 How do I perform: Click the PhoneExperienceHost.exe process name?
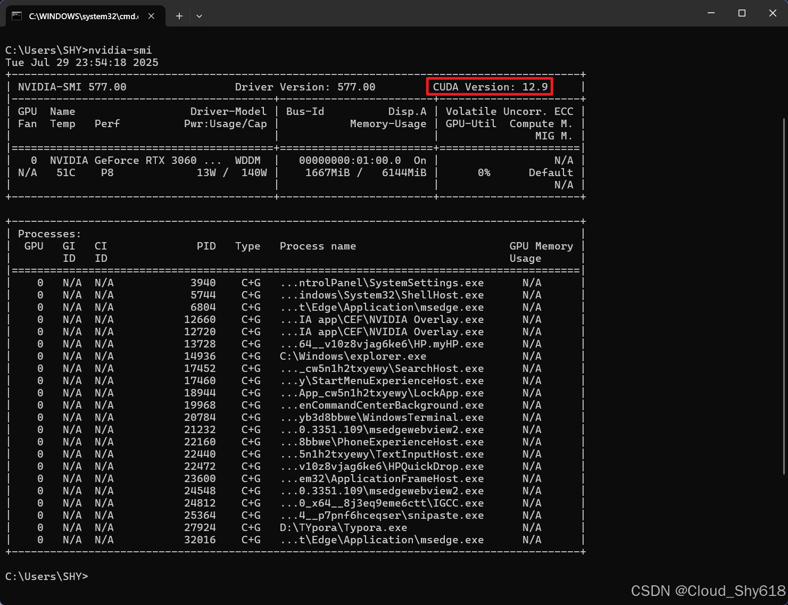tap(382, 442)
